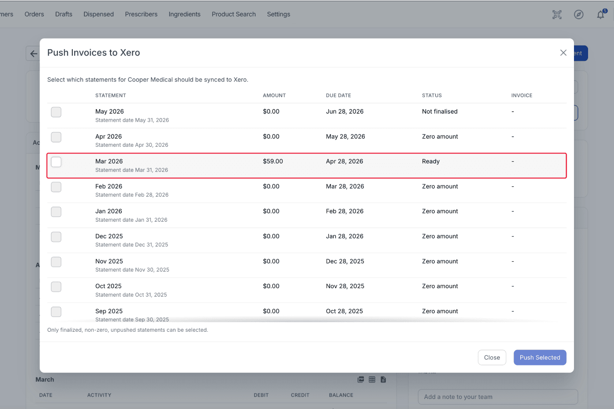Tick the Nov 2025 statement checkbox
Viewport: 614px width, 409px height.
click(x=56, y=262)
